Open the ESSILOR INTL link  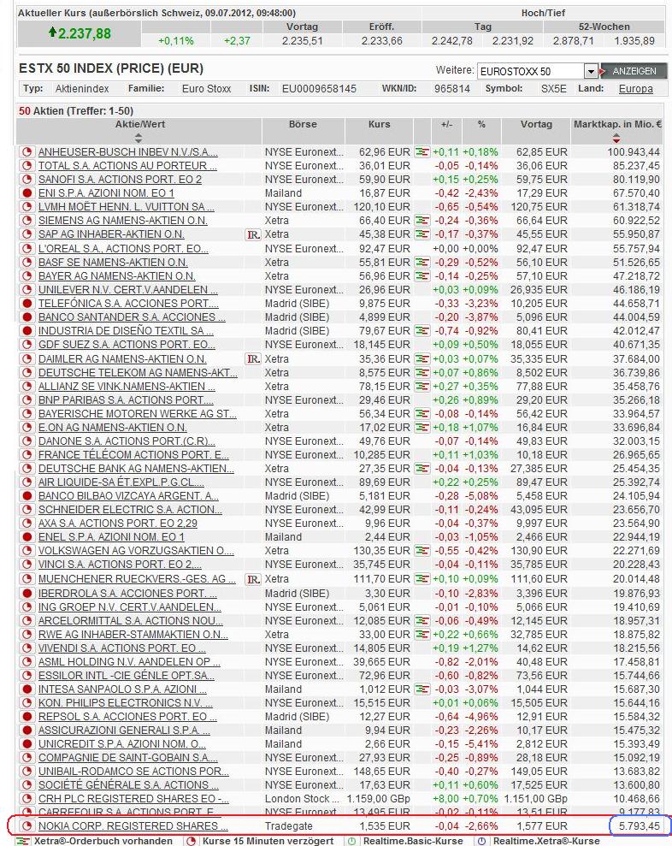click(x=127, y=676)
